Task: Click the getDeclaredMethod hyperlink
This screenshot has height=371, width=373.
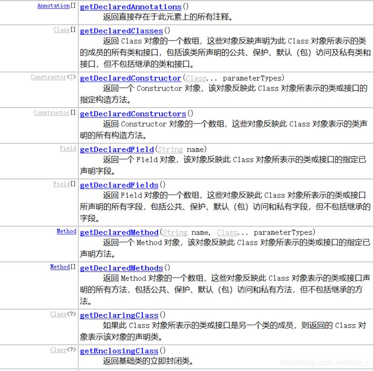Action: pos(118,232)
